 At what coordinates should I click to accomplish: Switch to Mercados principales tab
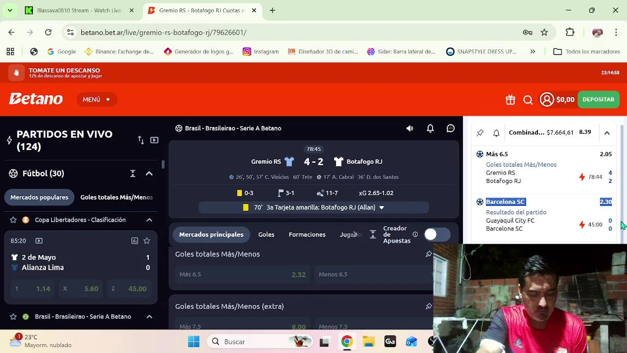click(211, 234)
